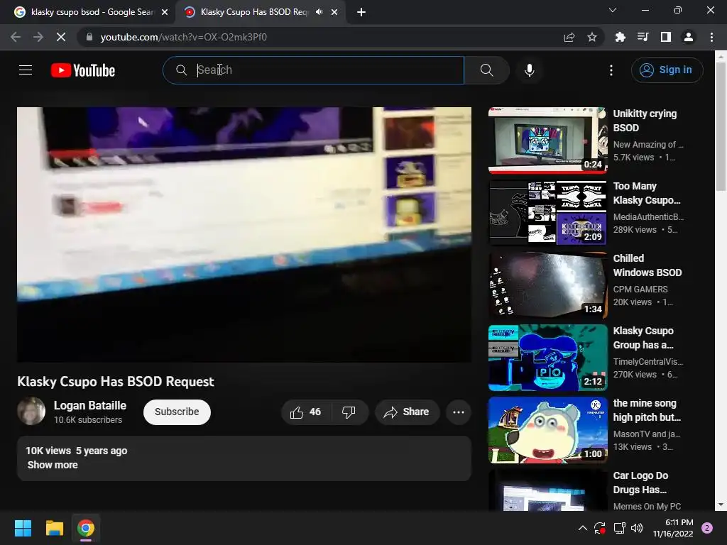727x545 pixels.
Task: Open the tab search dropdown chevron
Action: tap(613, 10)
